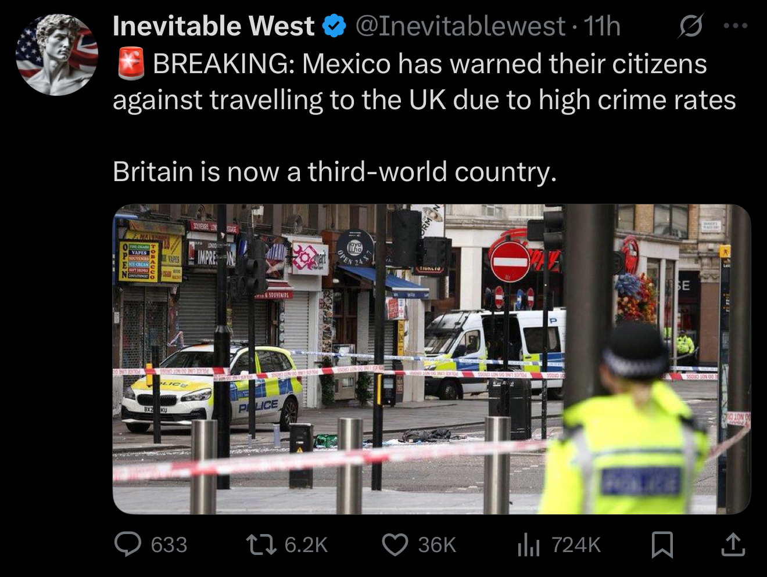This screenshot has width=767, height=577.
Task: Click the 633 replies count
Action: tap(169, 544)
